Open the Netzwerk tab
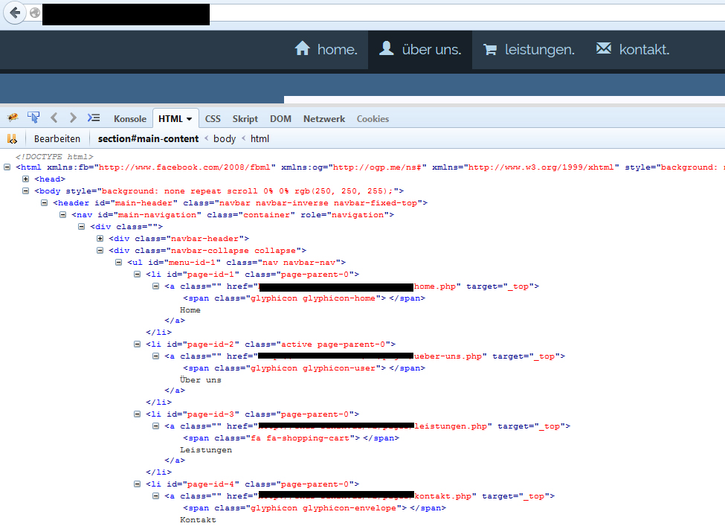Viewport: 725px width, 526px height. point(324,118)
